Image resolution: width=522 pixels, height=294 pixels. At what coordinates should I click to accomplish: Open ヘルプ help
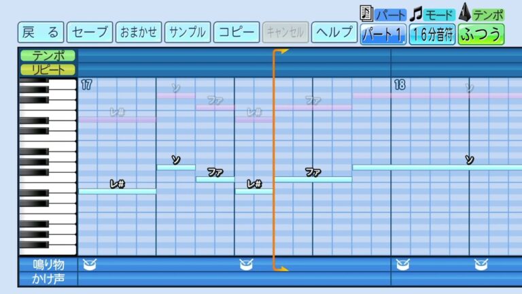pos(334,32)
